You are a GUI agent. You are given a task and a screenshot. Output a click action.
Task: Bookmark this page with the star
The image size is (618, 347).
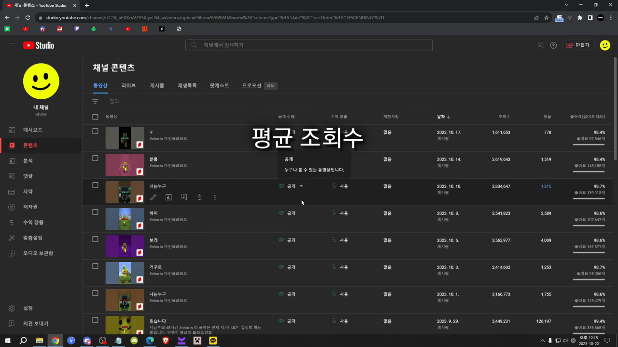click(547, 18)
